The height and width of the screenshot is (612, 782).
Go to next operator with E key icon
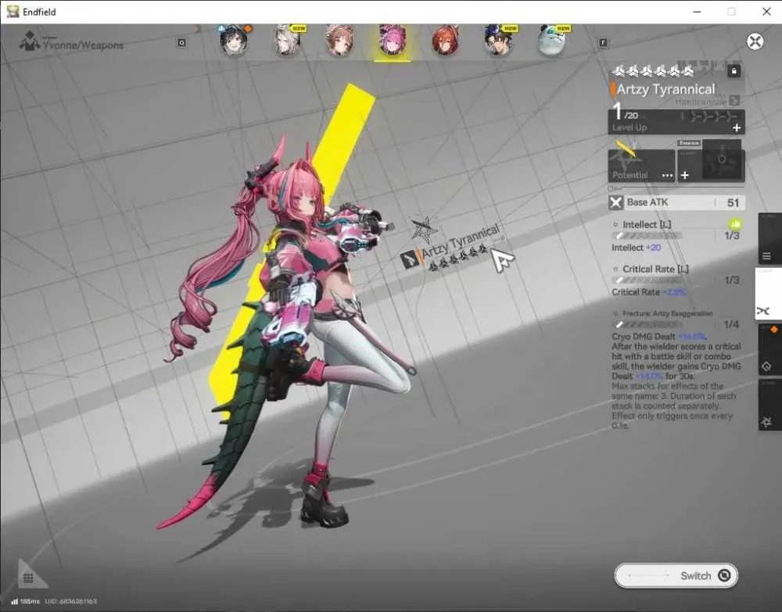[603, 43]
